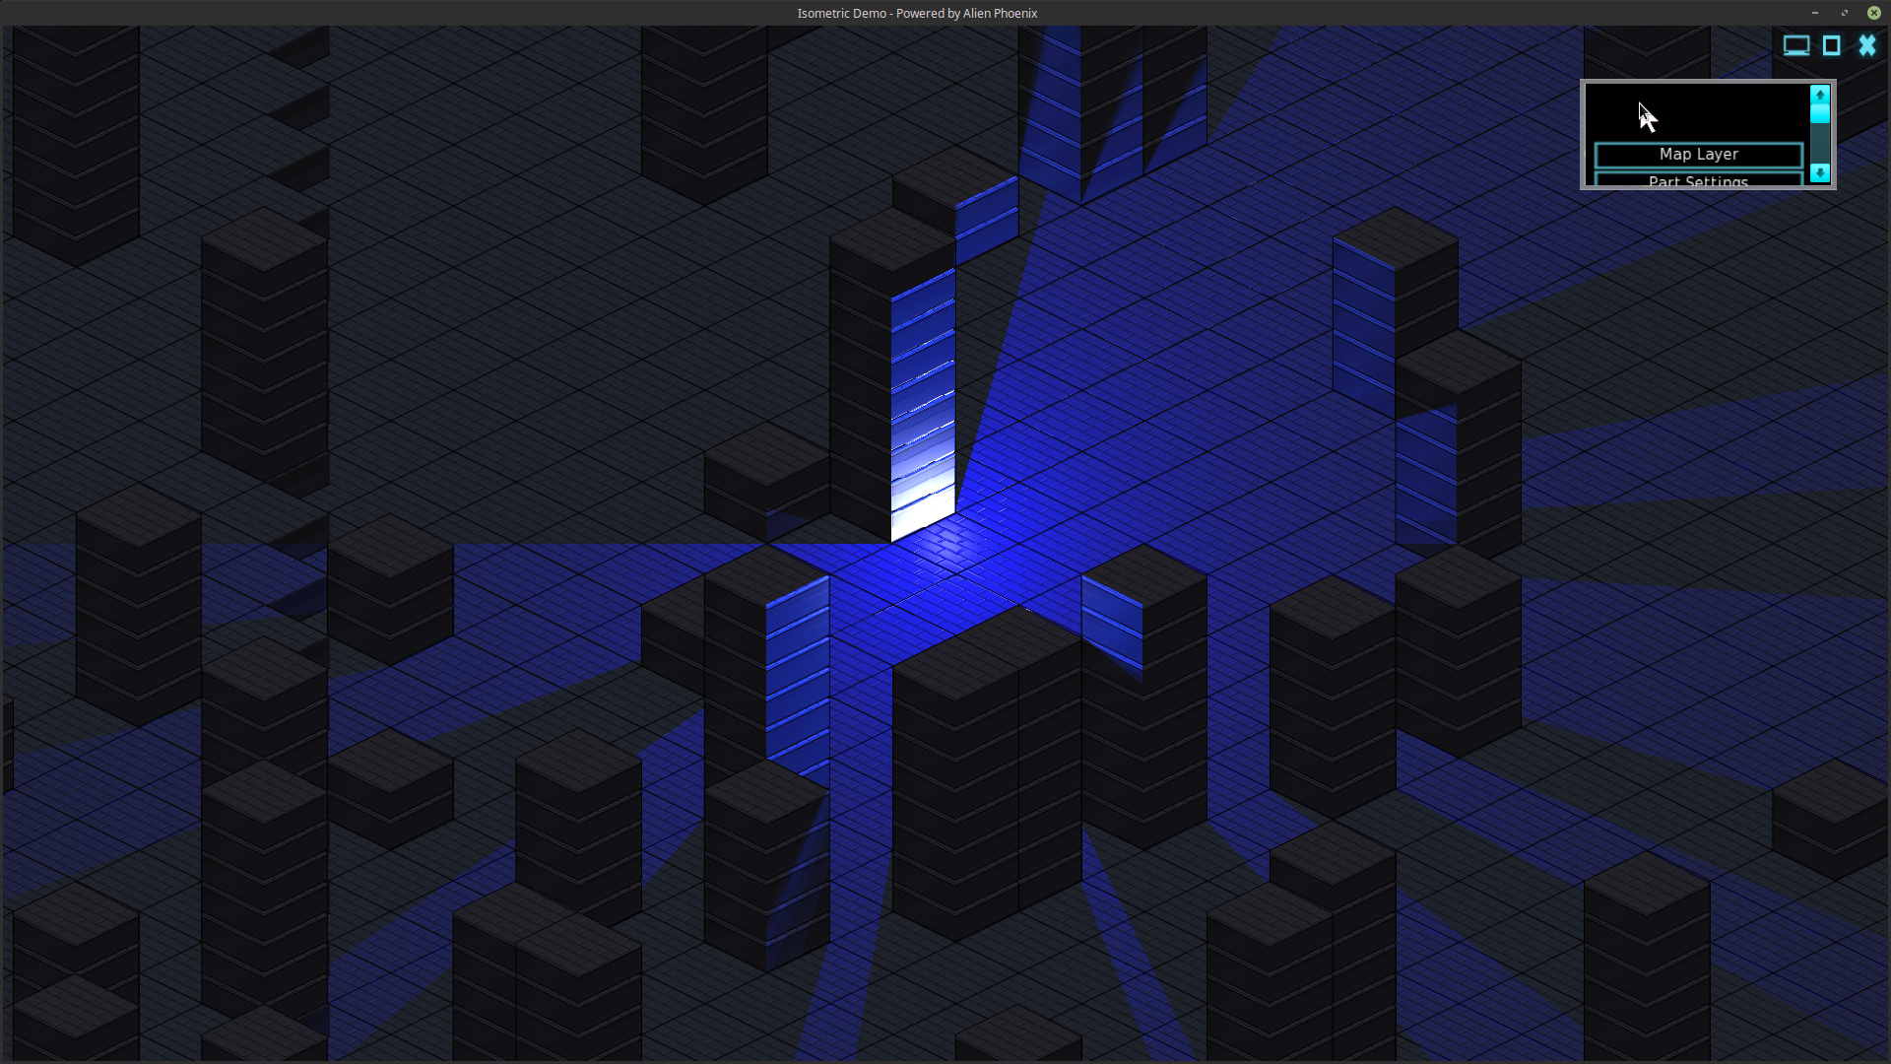Click the cyan scrollbar thumb in panel

(x=1820, y=114)
